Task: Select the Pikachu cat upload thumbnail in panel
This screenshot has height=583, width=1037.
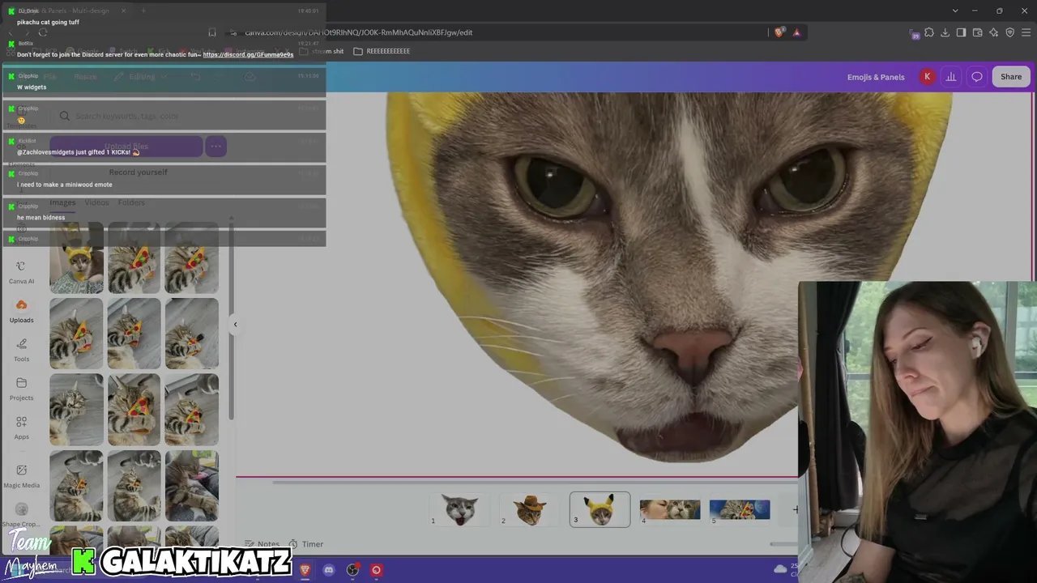Action: (76, 258)
